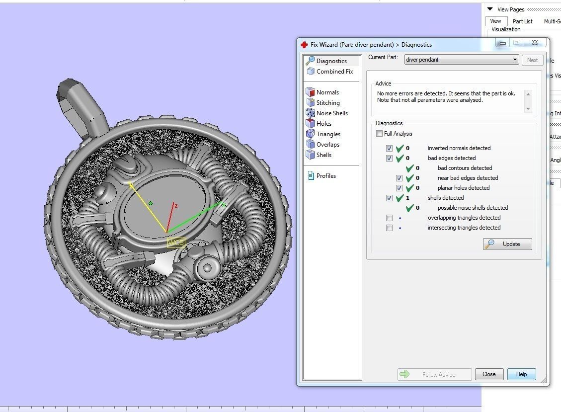Uncheck inverted normals detected checkbox

(x=389, y=148)
